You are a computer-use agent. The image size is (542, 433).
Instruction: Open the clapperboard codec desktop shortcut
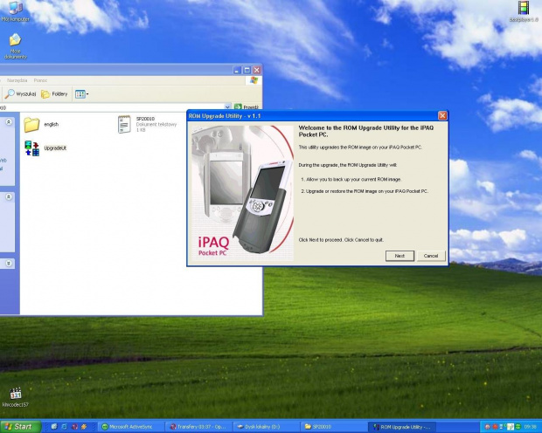point(15,395)
